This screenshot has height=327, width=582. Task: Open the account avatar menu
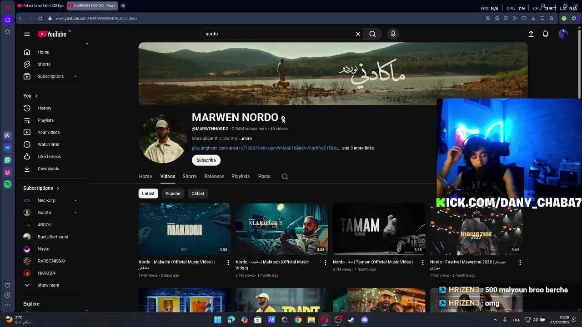click(x=563, y=34)
